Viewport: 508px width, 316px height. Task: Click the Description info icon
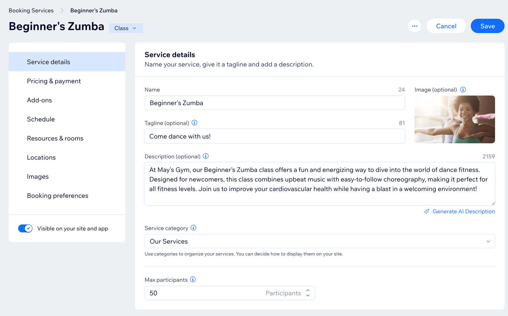coord(206,156)
